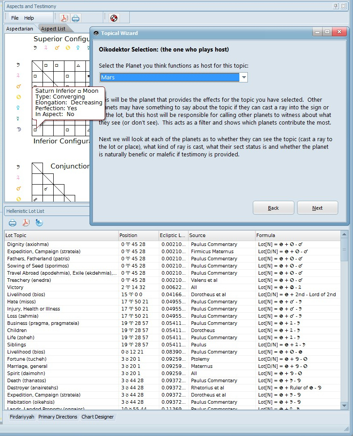Image resolution: width=353 pixels, height=436 pixels.
Task: Open the File menu
Action: (x=15, y=18)
